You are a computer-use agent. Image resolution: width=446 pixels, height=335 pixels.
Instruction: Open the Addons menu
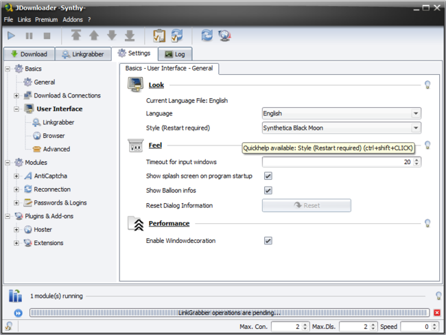pyautogui.click(x=73, y=19)
